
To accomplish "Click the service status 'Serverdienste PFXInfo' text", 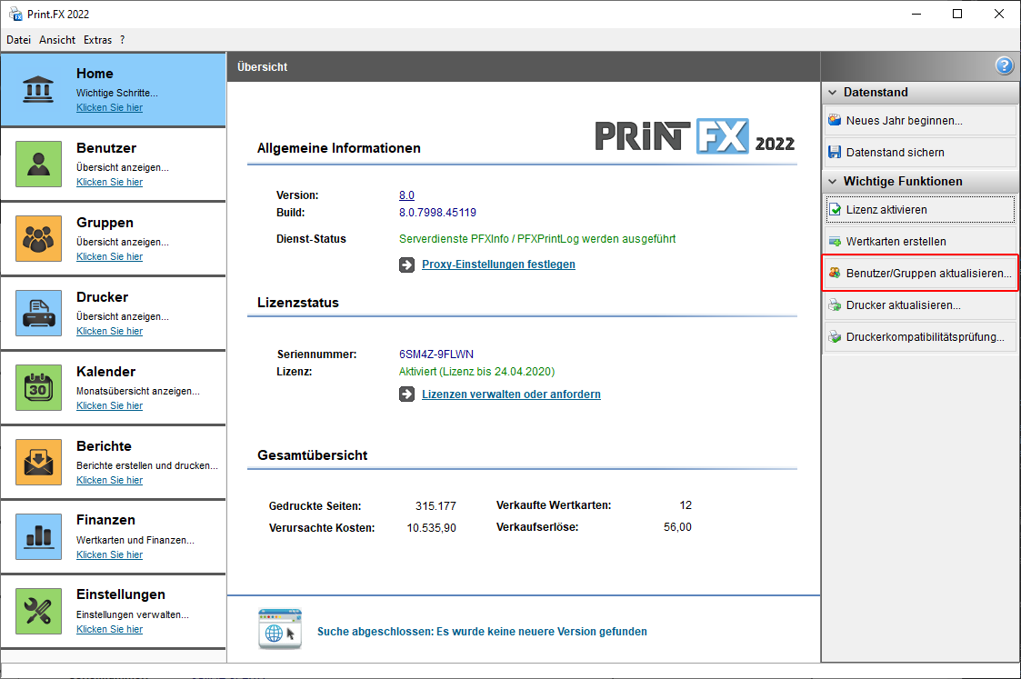I will coord(537,239).
